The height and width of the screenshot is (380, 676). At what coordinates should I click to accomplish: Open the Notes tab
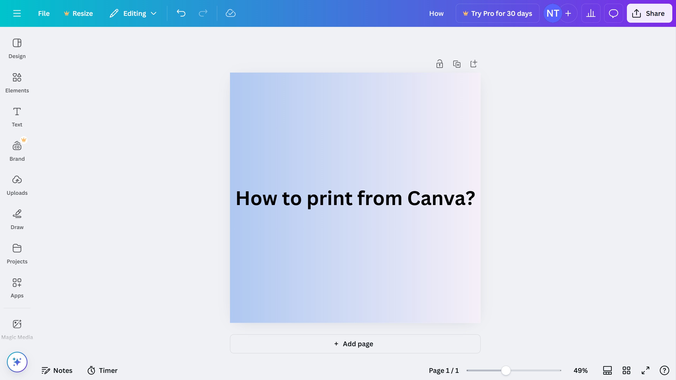[57, 370]
